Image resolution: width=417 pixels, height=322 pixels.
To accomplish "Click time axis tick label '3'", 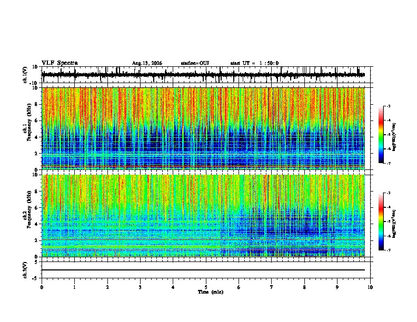I will [140, 287].
